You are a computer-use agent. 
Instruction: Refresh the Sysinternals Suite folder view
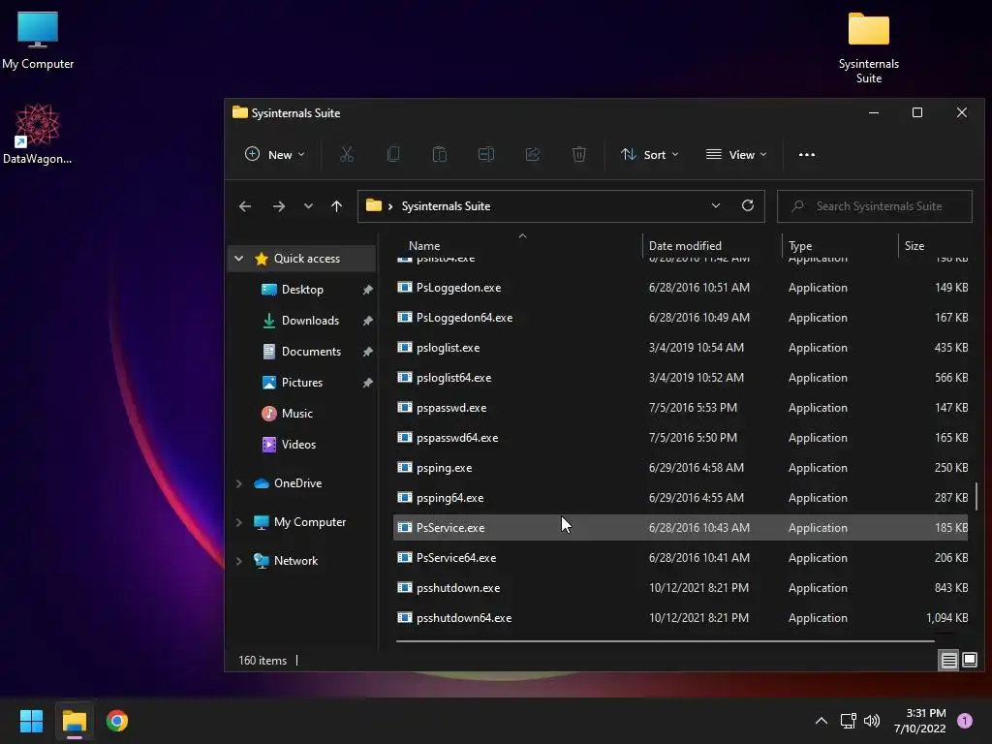[748, 205]
